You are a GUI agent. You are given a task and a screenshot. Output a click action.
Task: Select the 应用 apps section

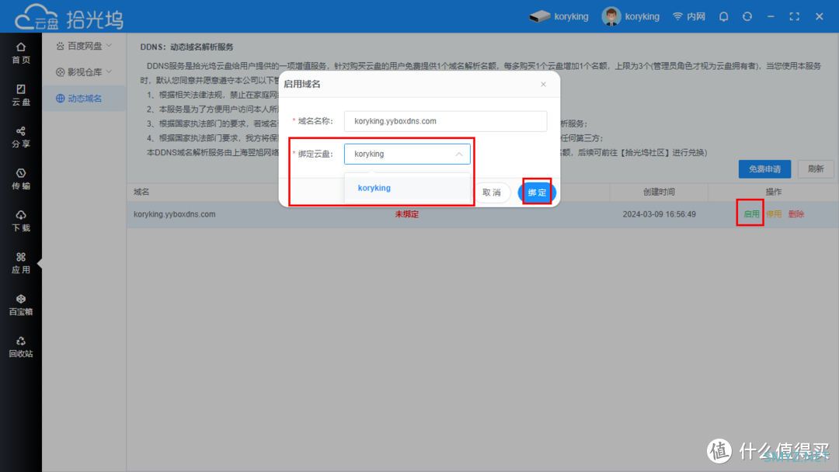coord(20,263)
